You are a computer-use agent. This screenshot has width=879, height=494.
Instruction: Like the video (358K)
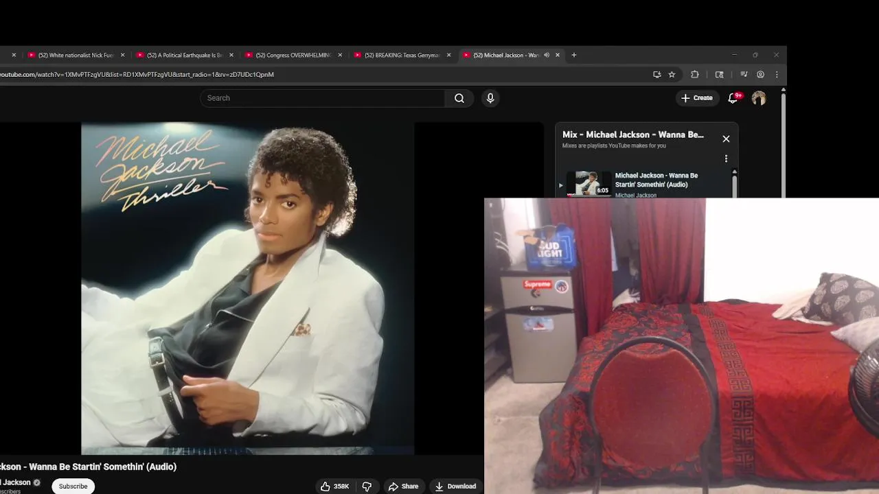click(x=334, y=486)
